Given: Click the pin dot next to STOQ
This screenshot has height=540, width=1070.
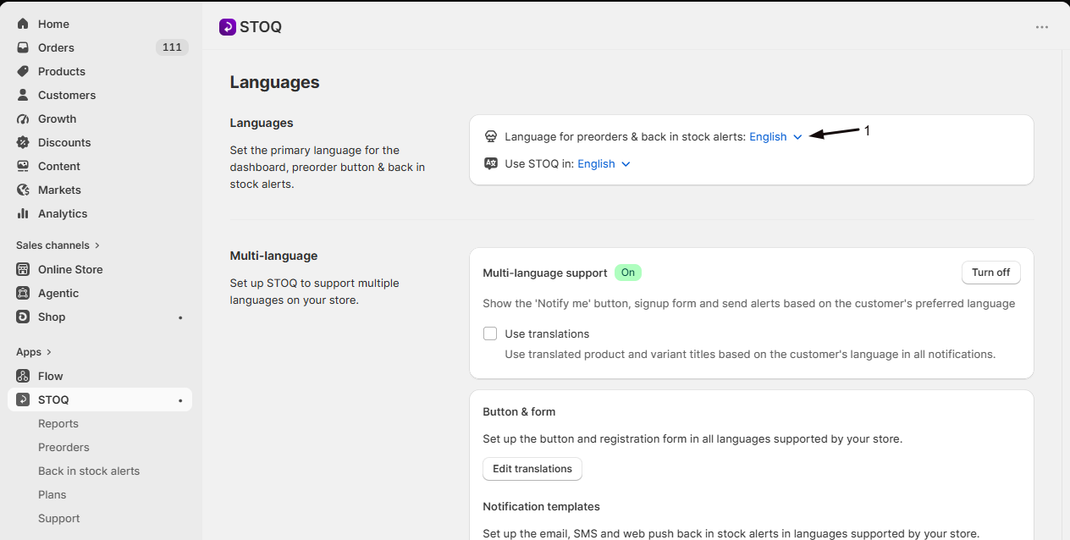Looking at the screenshot, I should [180, 400].
